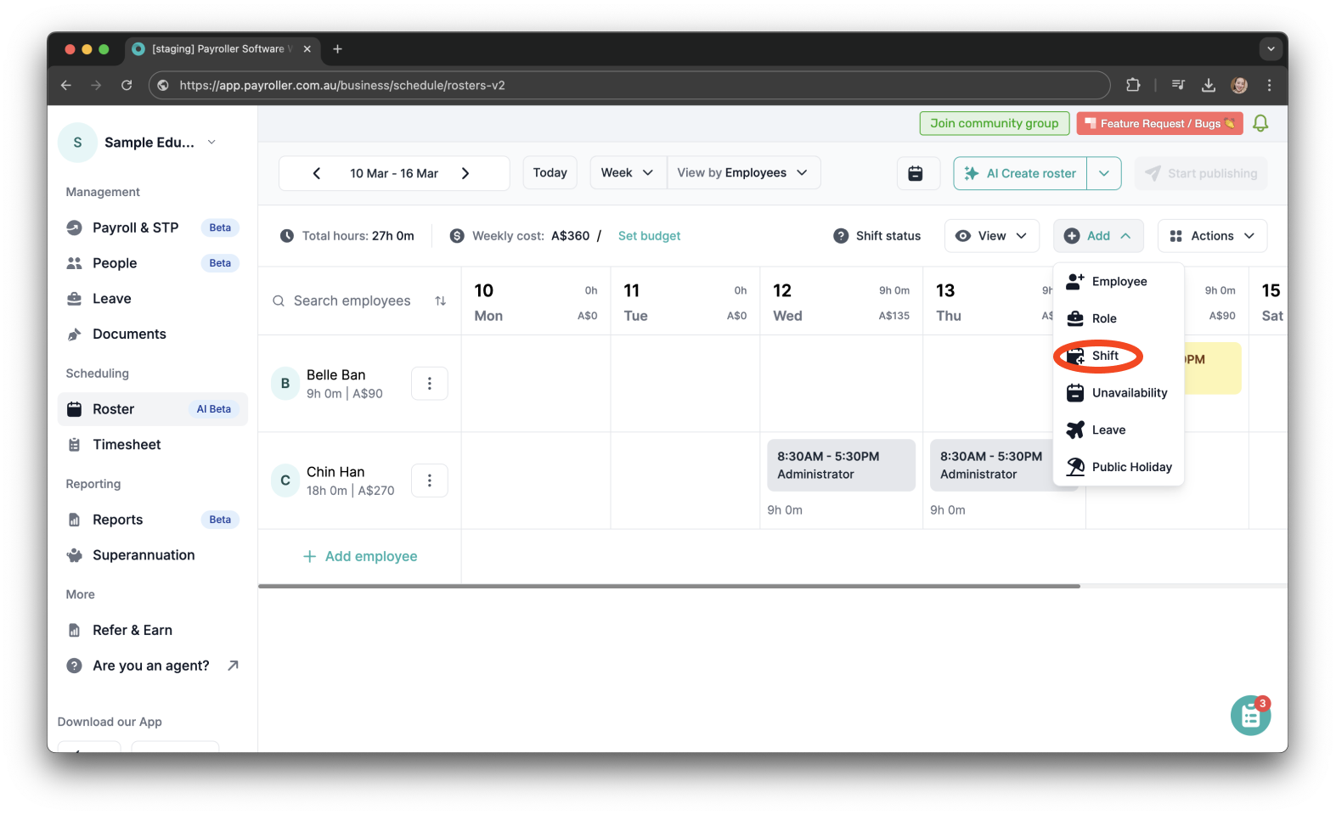The height and width of the screenshot is (815, 1336).
Task: Click the Shift status help icon
Action: click(841, 236)
